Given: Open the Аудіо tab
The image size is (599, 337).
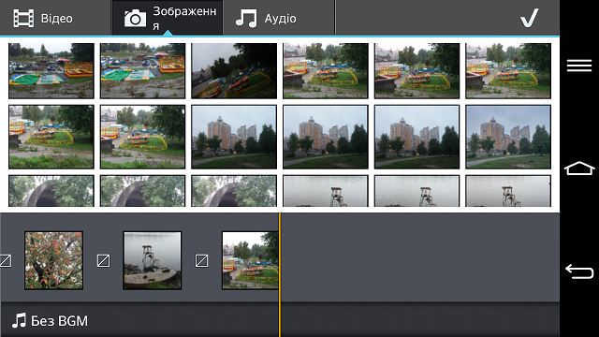Looking at the screenshot, I should pos(279,18).
